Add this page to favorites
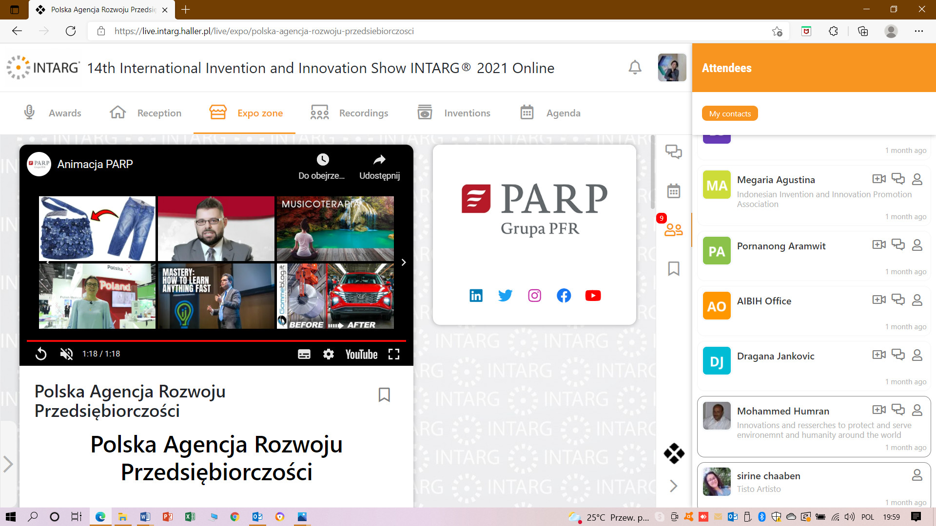 point(777,31)
